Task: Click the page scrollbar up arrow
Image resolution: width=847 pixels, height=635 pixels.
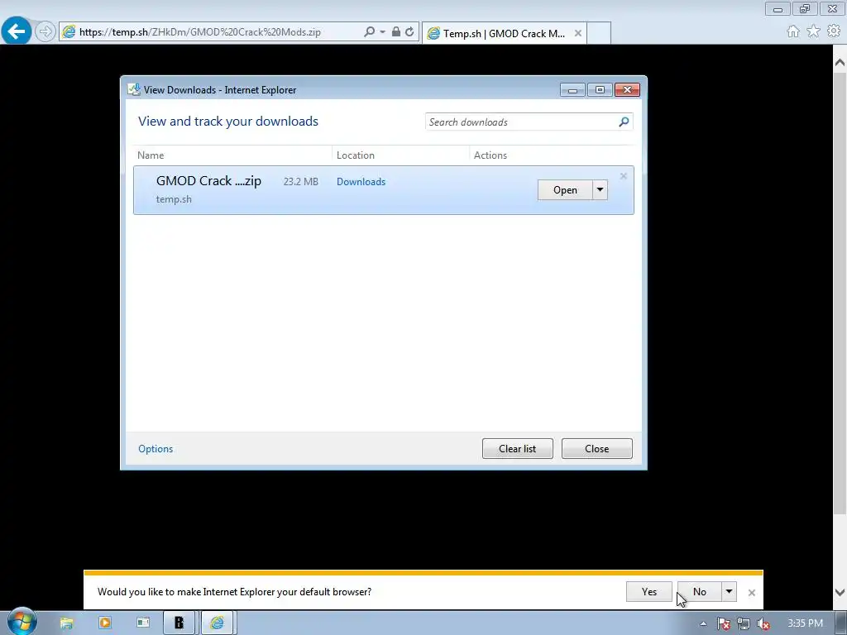Action: [x=840, y=63]
